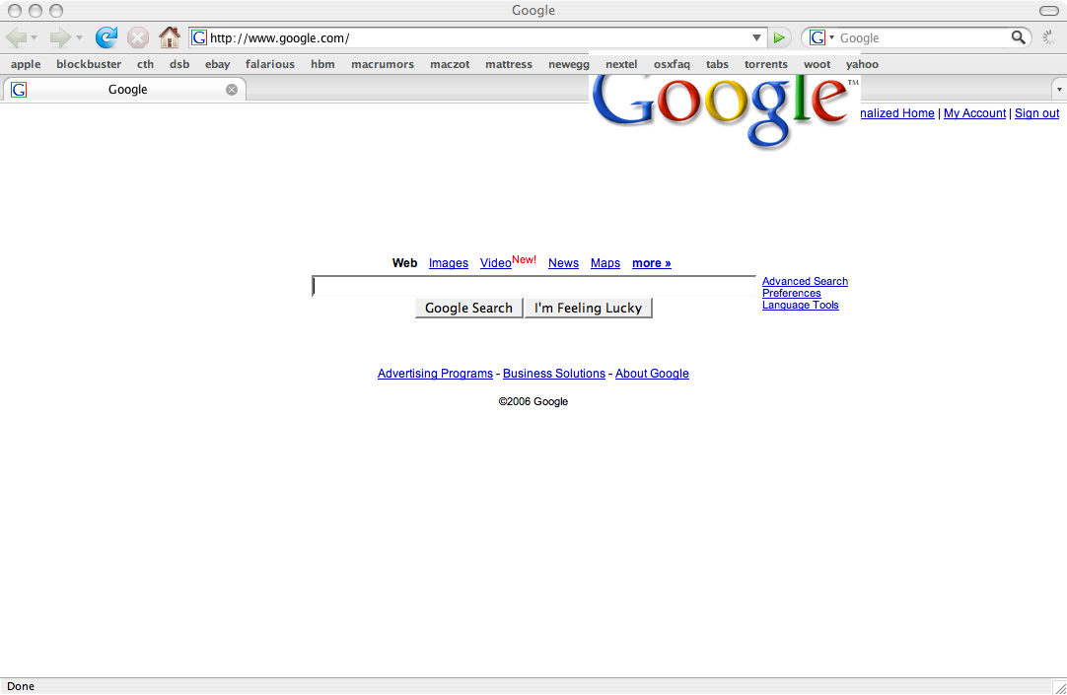Click the I'm Feeling Lucky button
The height and width of the screenshot is (695, 1067).
point(589,308)
